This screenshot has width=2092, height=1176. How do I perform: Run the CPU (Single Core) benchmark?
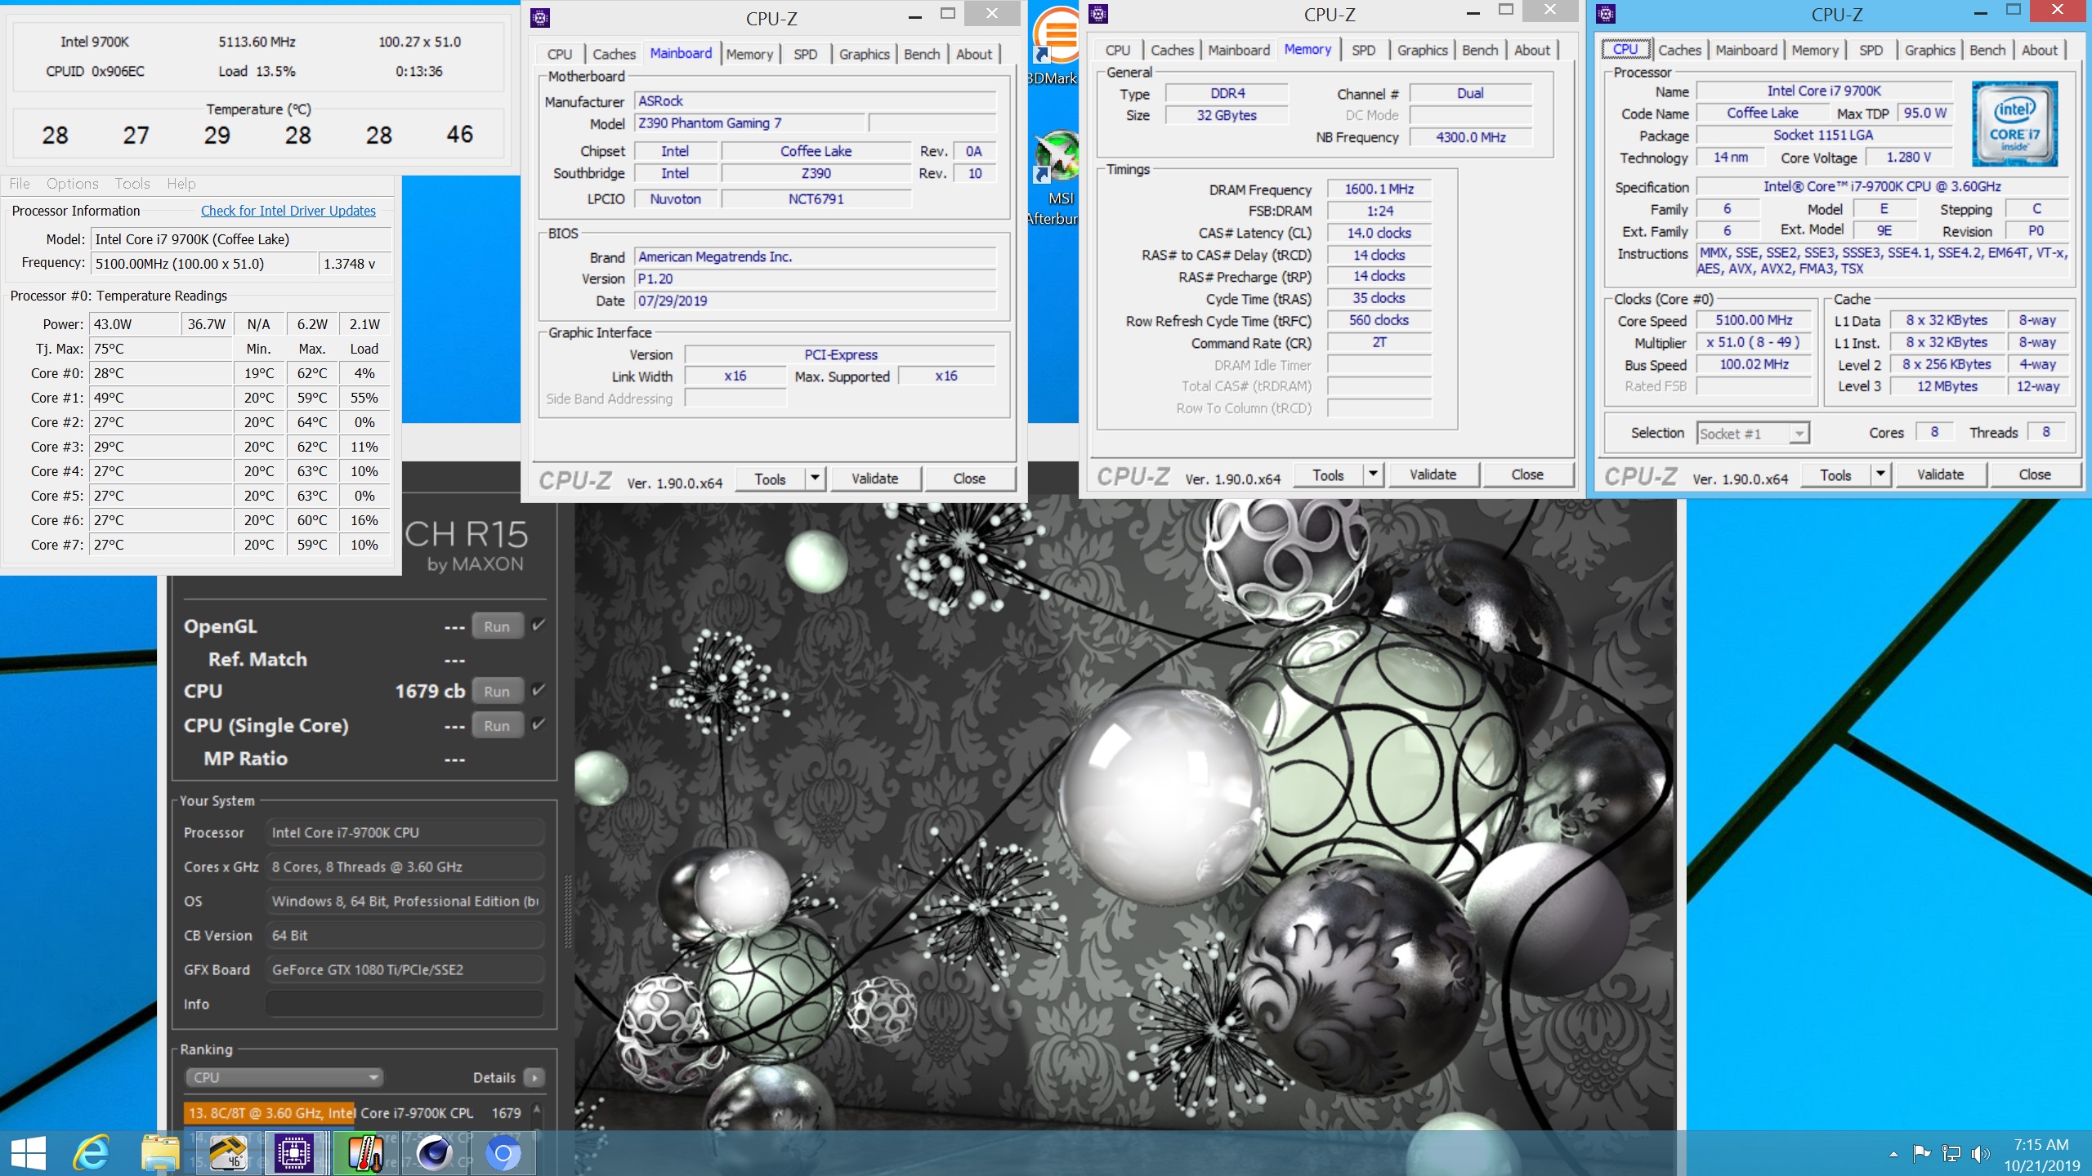pos(497,725)
